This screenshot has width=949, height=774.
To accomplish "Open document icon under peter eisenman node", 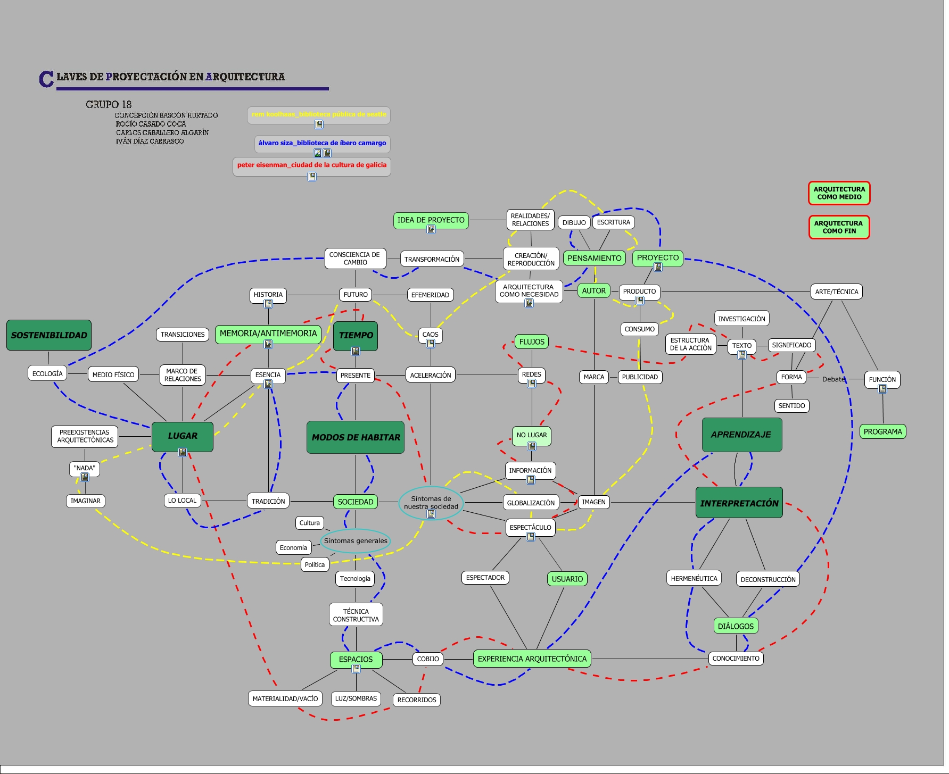I will click(312, 177).
